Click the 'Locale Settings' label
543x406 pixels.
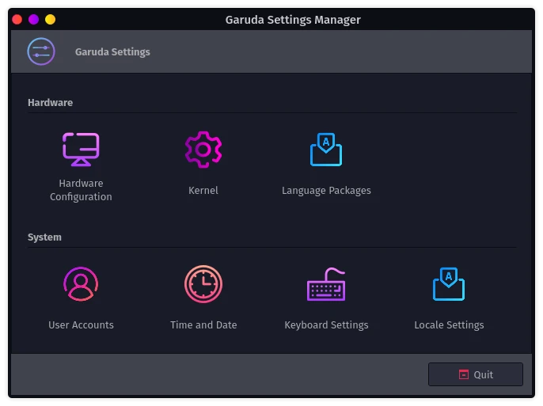click(449, 325)
